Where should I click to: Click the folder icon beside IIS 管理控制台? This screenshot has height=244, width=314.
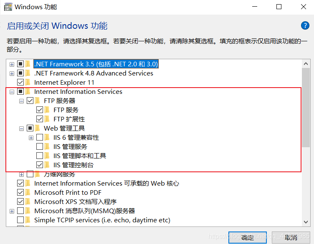(x=48, y=165)
